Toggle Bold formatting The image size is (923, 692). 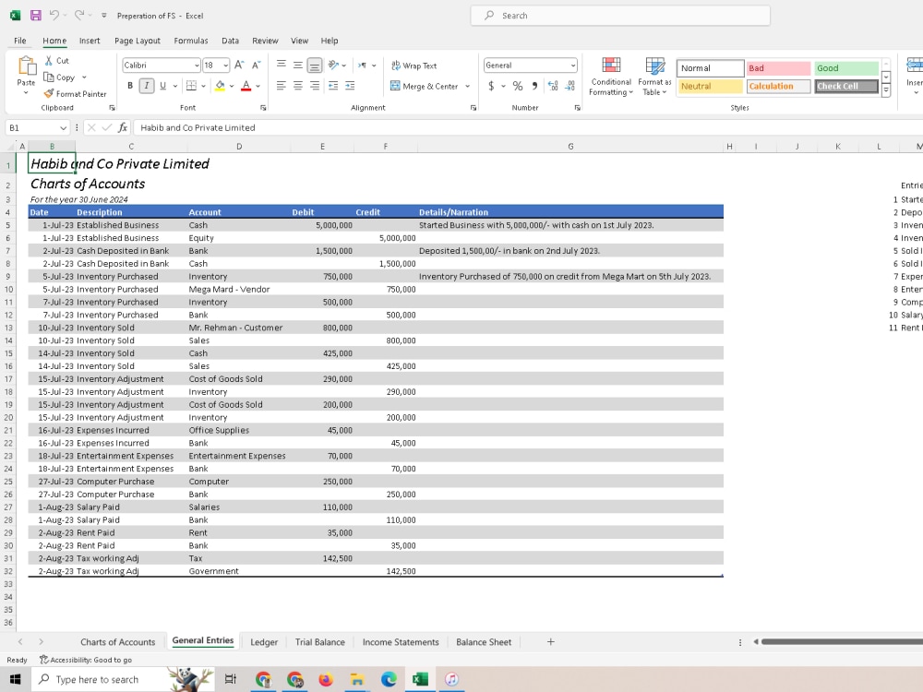click(130, 86)
